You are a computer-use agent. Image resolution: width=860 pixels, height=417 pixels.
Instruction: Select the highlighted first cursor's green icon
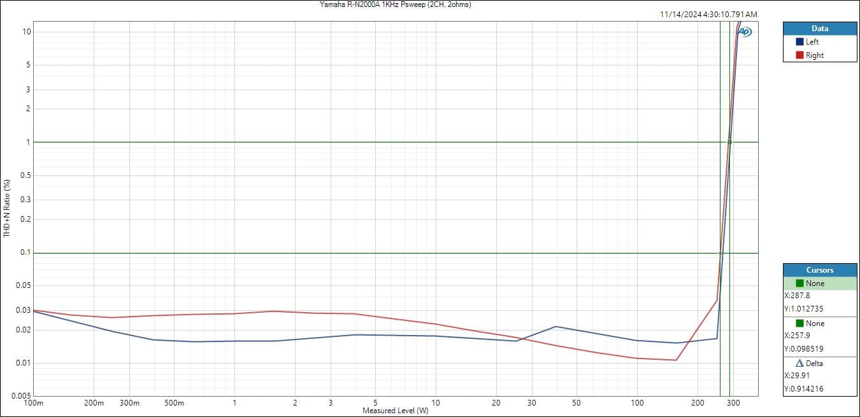point(799,284)
